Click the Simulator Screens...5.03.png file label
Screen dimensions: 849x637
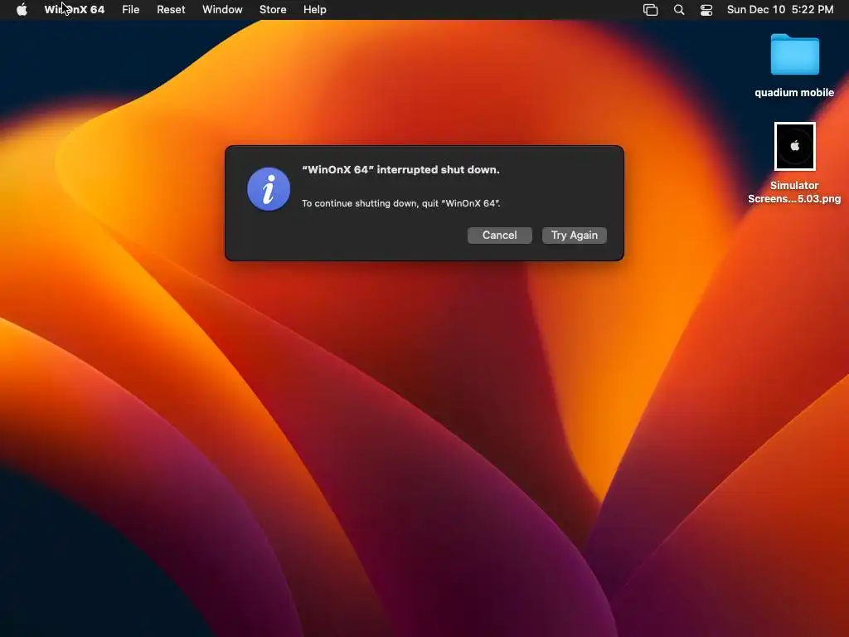[x=794, y=192]
